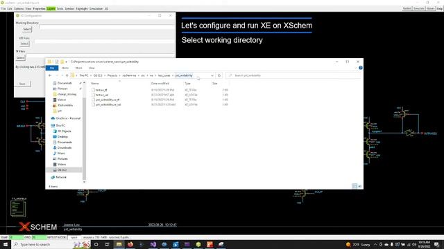Screen dimensions: 444x249
Task: Select pst_wettability.xe_val file
Action: point(108,104)
